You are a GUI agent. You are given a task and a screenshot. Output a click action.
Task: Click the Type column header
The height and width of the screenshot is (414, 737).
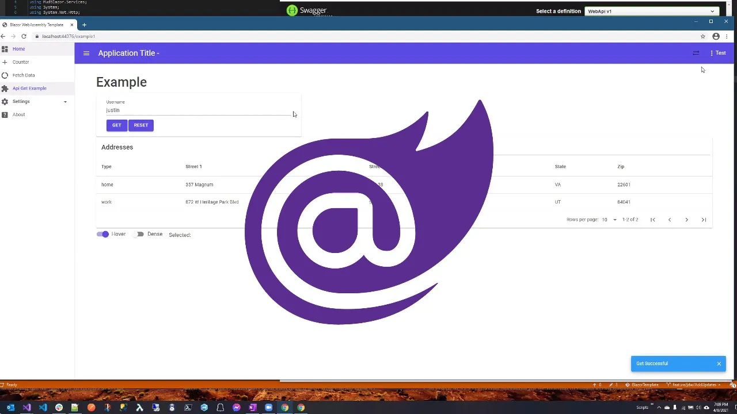[107, 167]
